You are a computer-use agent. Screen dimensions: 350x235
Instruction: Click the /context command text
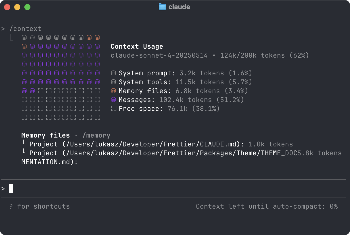[x=25, y=29]
